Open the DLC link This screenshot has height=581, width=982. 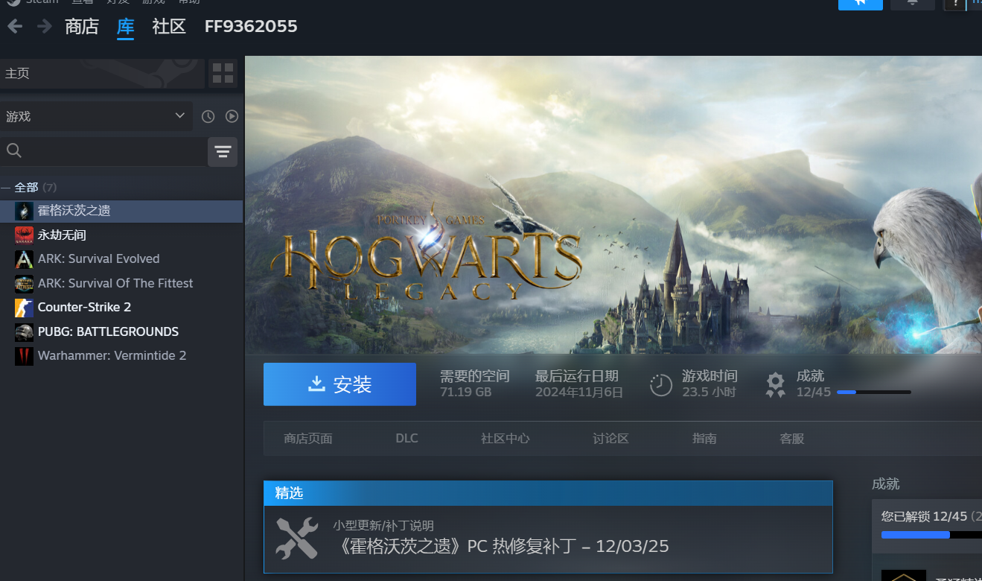pyautogui.click(x=406, y=438)
